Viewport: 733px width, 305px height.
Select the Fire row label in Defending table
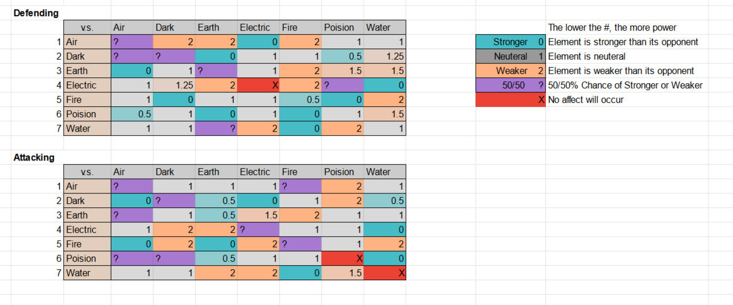click(x=87, y=100)
